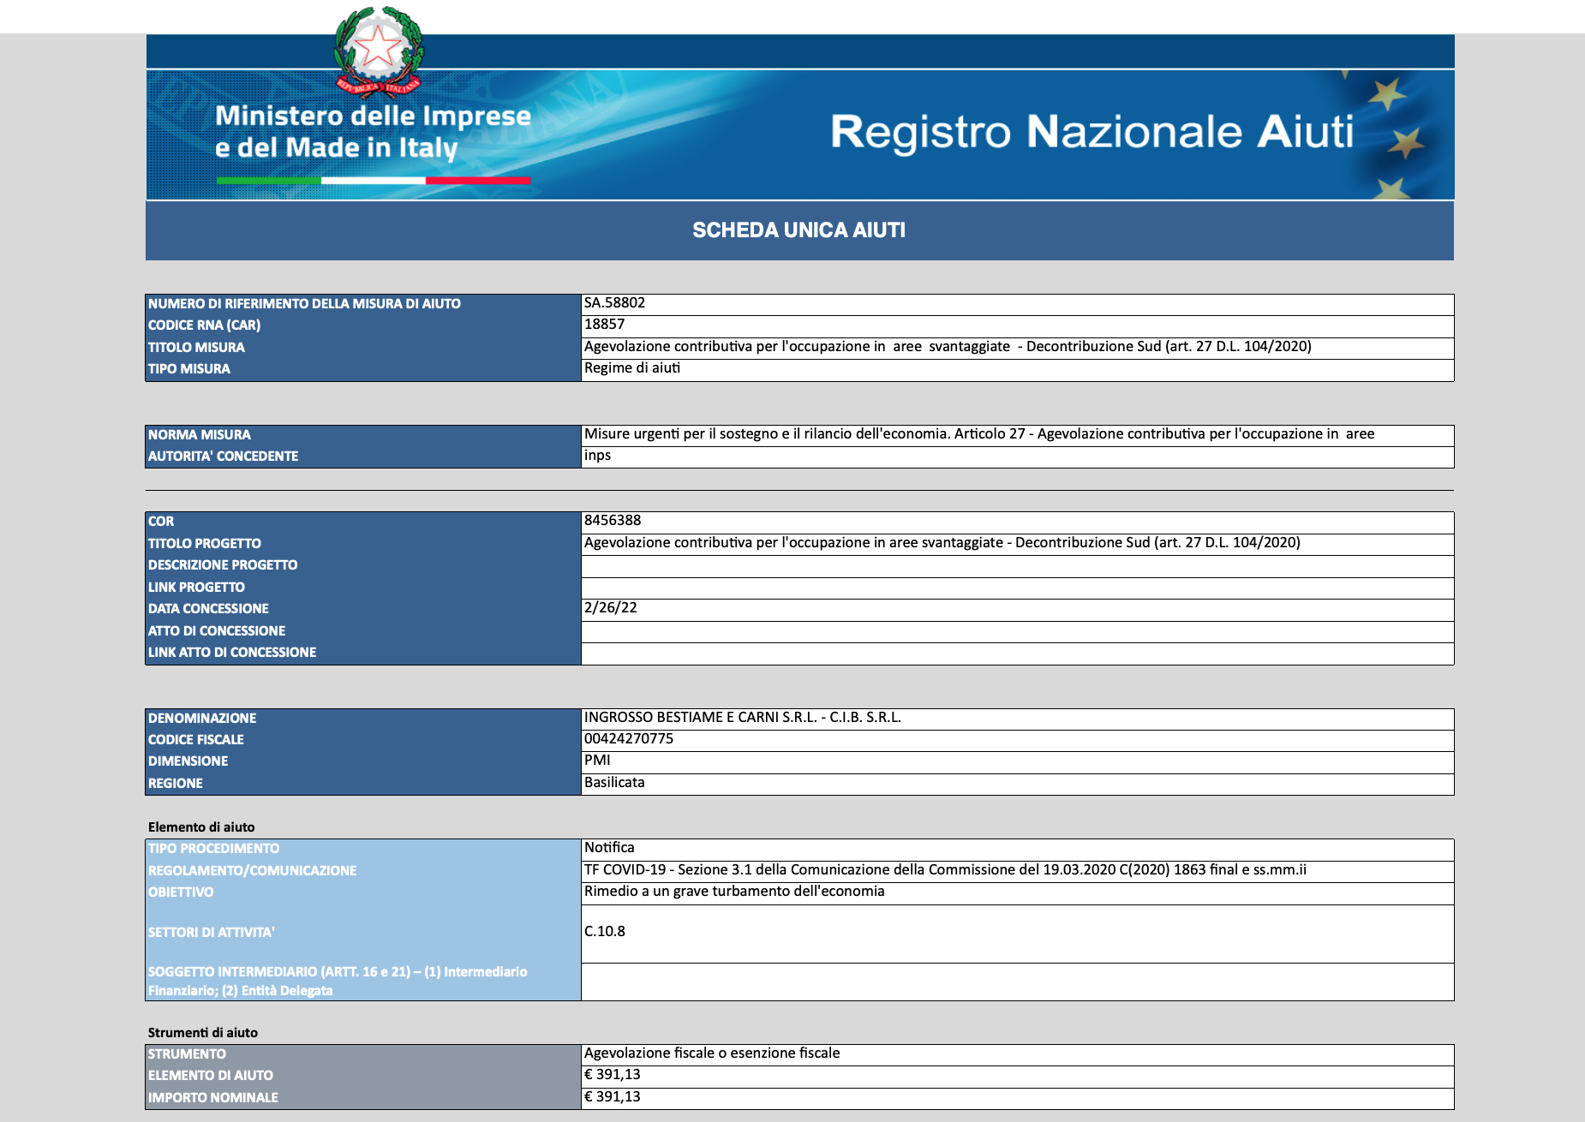This screenshot has height=1122, width=1585.
Task: Click the TITOLO MISURA label cell
Action: pos(363,348)
